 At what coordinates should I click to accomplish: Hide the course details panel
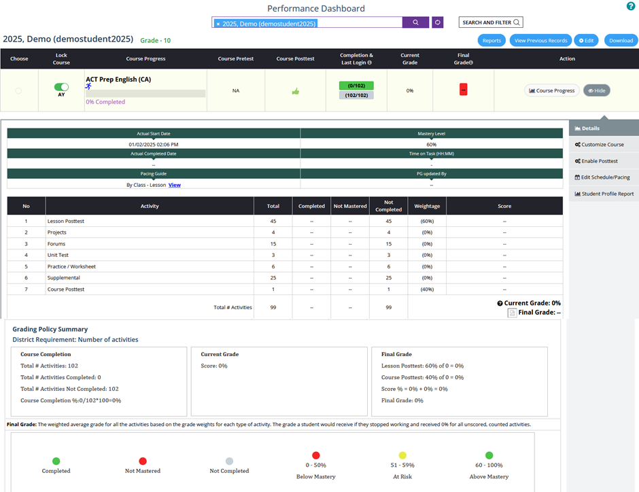point(596,90)
